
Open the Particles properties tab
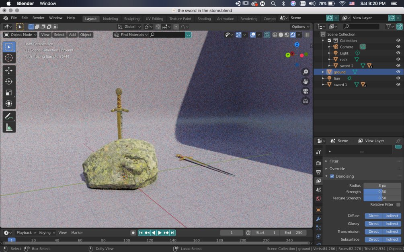pyautogui.click(x=318, y=228)
